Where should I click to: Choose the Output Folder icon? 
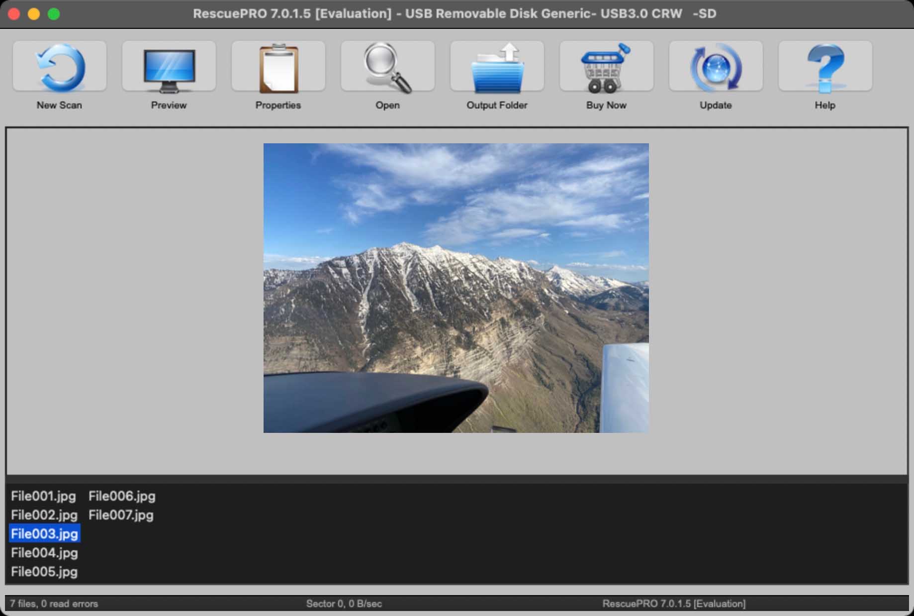(x=497, y=67)
